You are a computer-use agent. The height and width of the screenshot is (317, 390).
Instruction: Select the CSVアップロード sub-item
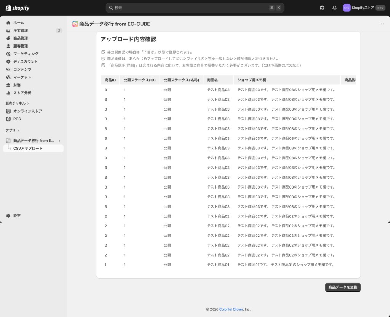28,149
